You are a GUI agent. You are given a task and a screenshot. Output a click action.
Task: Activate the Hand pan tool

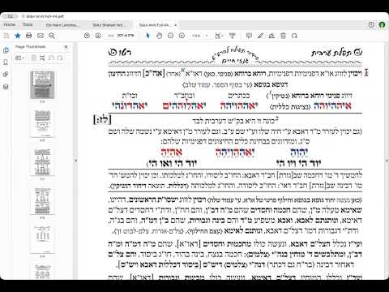[x=159, y=36]
